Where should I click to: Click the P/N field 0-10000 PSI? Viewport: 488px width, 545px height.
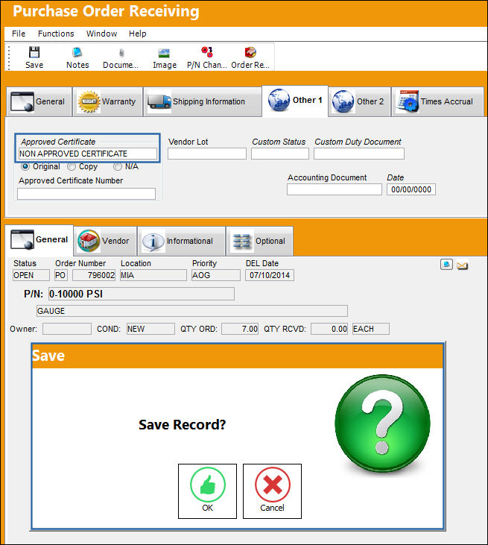142,294
